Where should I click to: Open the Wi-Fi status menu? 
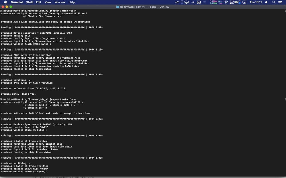(x=226, y=2)
